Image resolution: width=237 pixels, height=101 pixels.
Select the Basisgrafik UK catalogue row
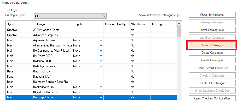coord(91,77)
